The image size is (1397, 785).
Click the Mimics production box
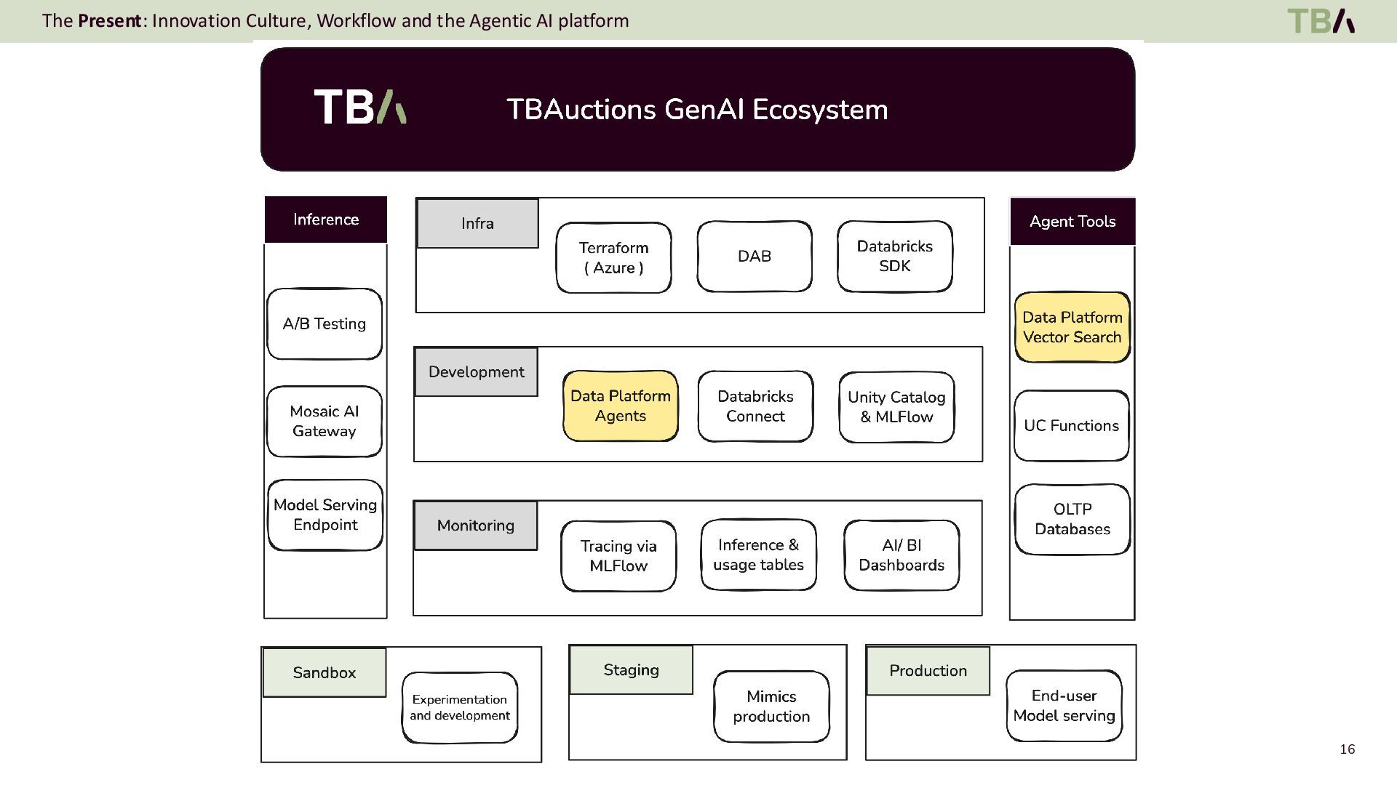[x=771, y=706]
